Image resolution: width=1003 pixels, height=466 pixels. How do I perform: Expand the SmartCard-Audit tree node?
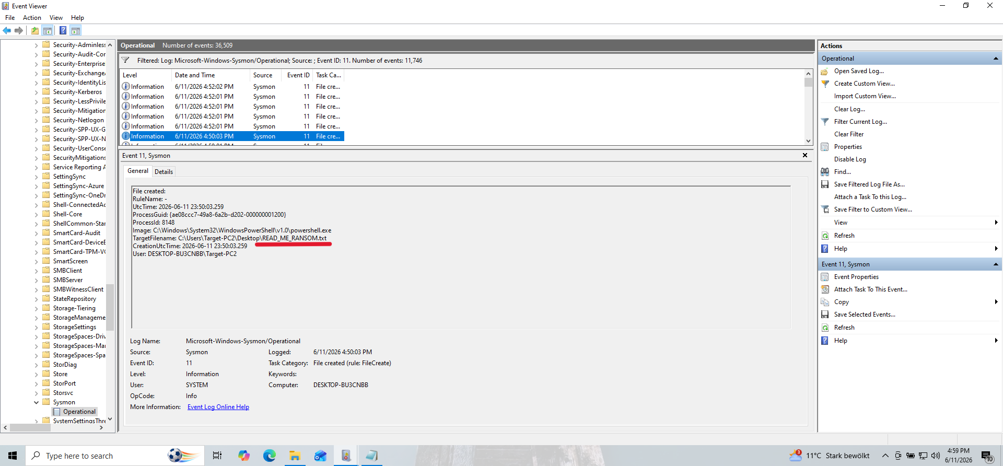click(36, 233)
